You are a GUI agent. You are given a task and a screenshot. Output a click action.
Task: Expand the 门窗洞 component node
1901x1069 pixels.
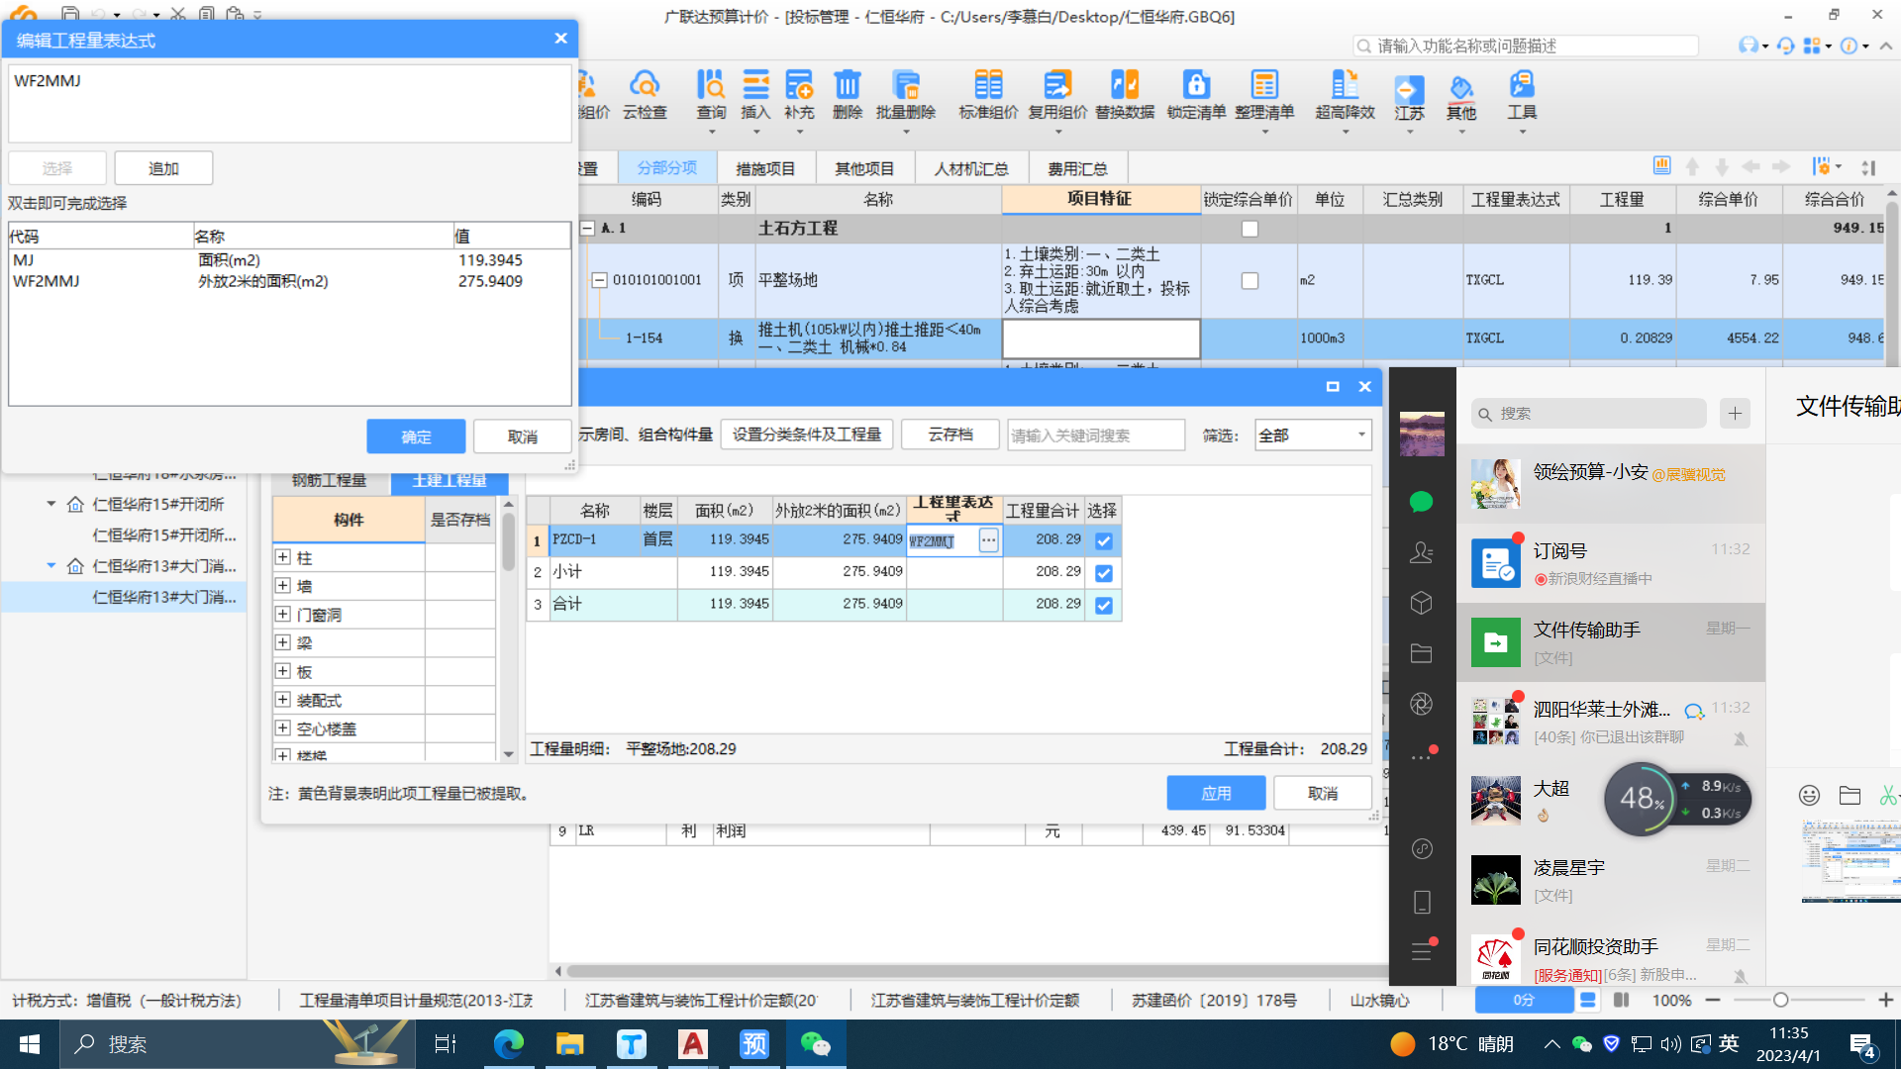click(283, 615)
